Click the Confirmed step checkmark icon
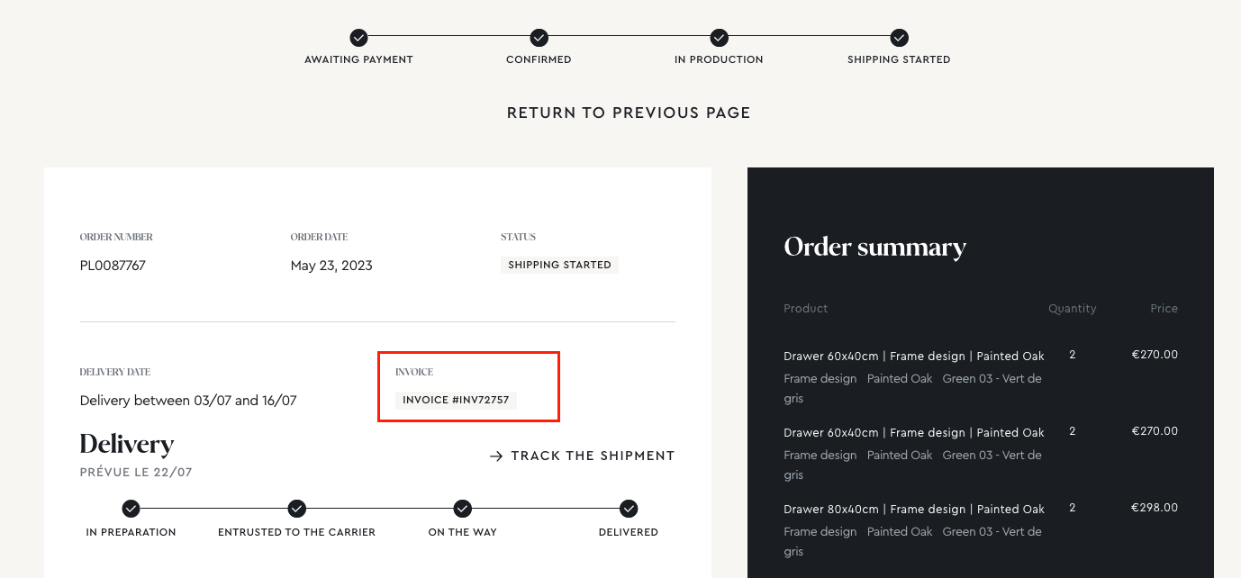 click(x=539, y=38)
